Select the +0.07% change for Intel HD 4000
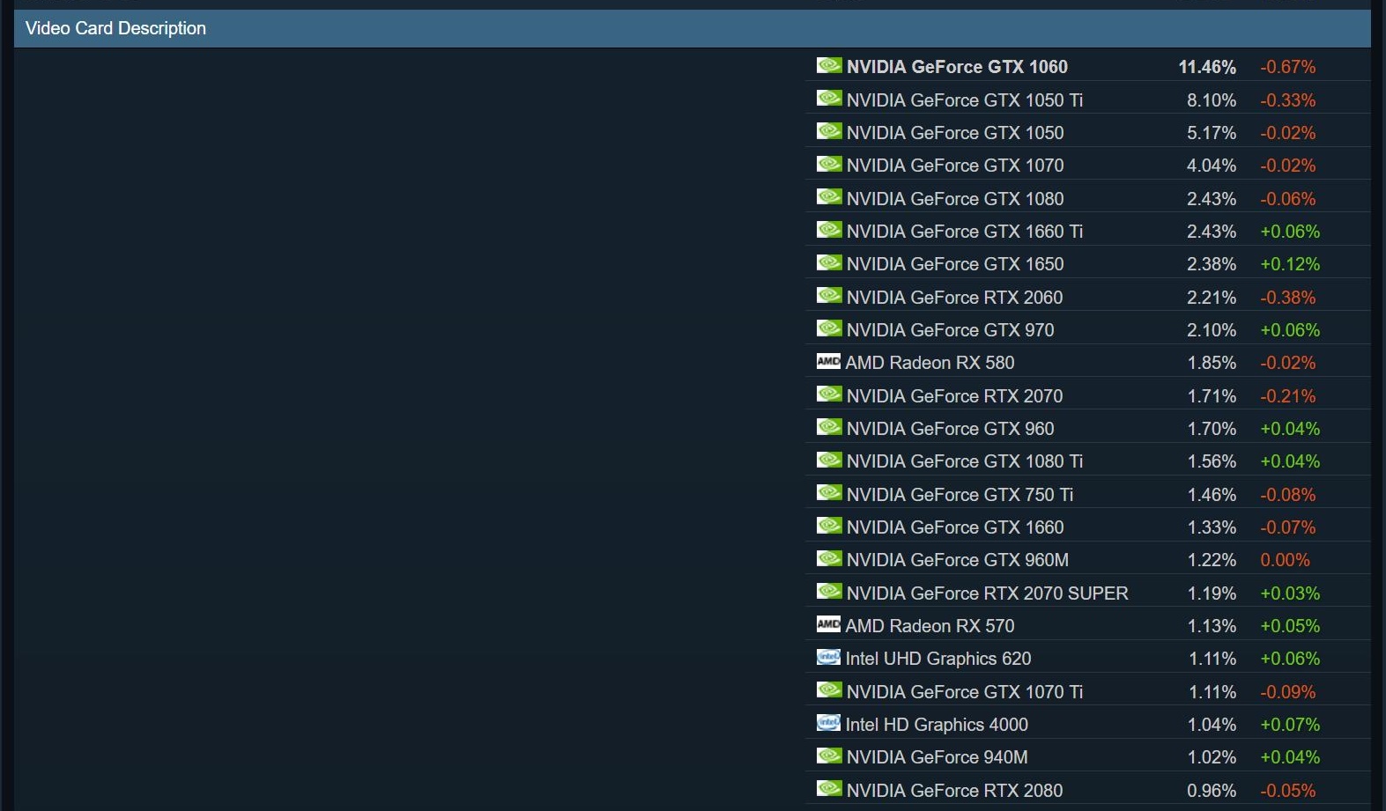This screenshot has height=811, width=1386. click(1290, 725)
